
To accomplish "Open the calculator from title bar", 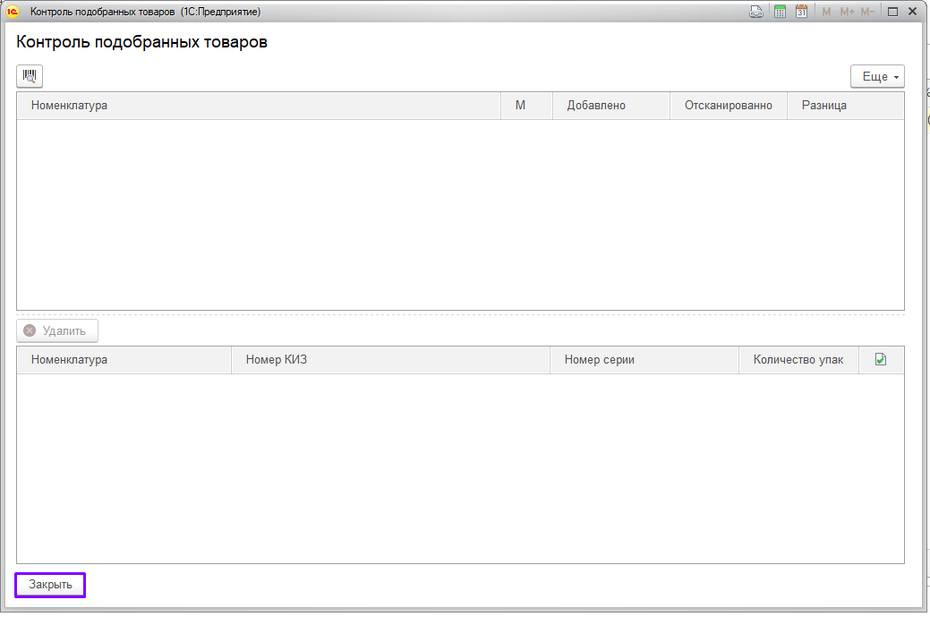I will click(x=780, y=12).
